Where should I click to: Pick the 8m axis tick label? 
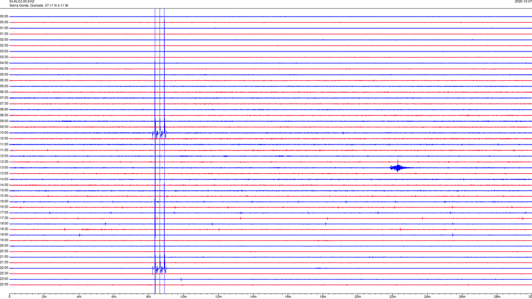(x=149, y=297)
